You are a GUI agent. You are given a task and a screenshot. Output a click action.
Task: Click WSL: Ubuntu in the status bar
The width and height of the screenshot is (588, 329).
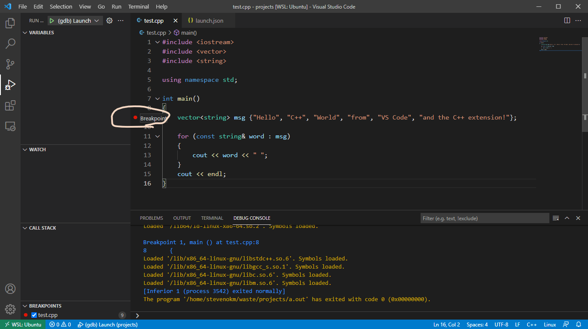click(x=23, y=324)
